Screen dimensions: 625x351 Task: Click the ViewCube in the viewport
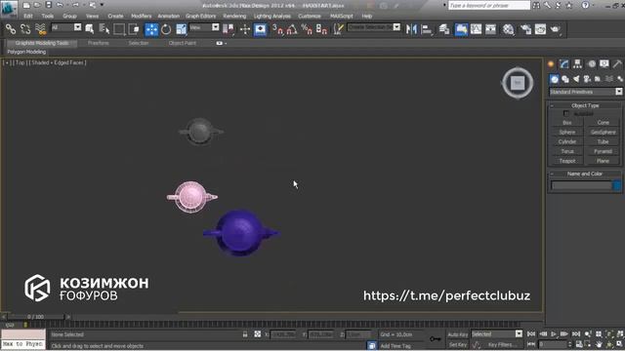518,83
